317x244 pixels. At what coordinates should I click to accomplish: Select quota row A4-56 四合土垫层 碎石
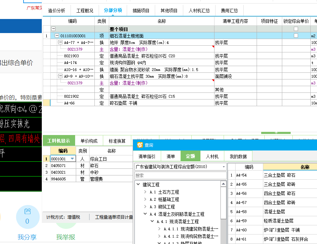[272, 193]
